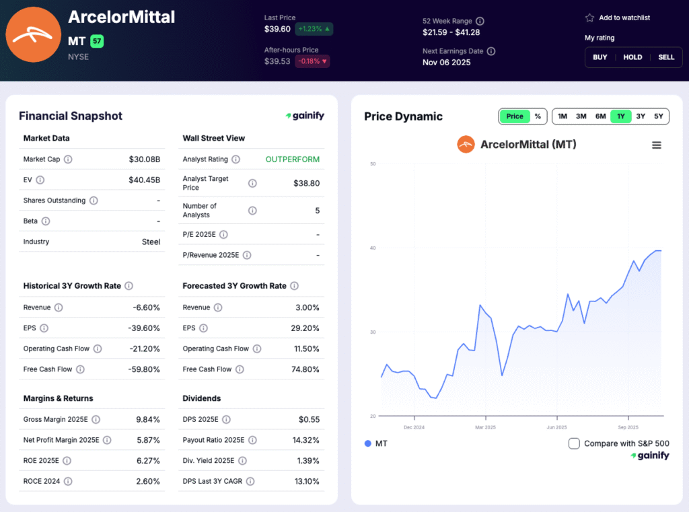The image size is (689, 512).
Task: Click the BUY rating button
Action: click(x=600, y=57)
